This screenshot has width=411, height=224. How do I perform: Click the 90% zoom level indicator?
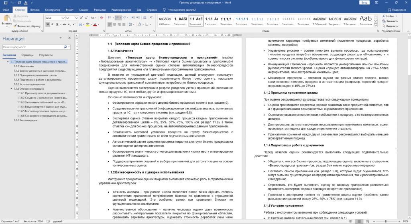pos(405,221)
